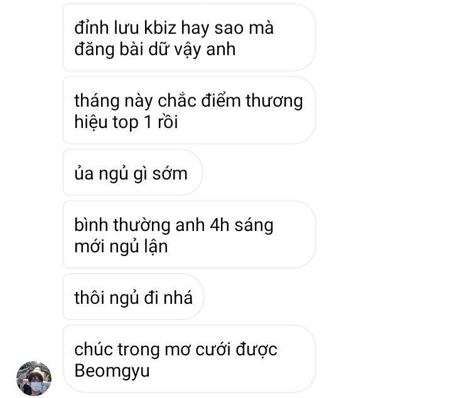Click the words "tháng này" in the second message
The height and width of the screenshot is (398, 452).
click(x=113, y=101)
